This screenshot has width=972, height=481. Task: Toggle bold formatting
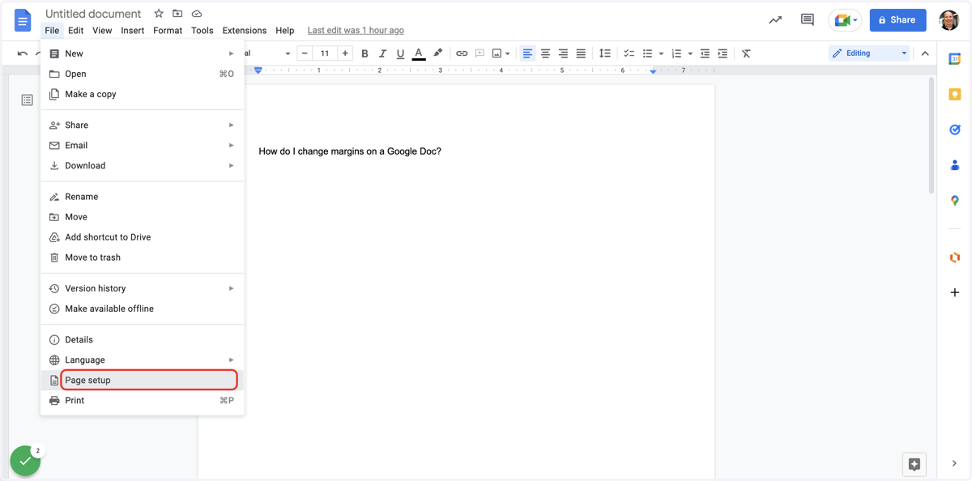pos(364,53)
